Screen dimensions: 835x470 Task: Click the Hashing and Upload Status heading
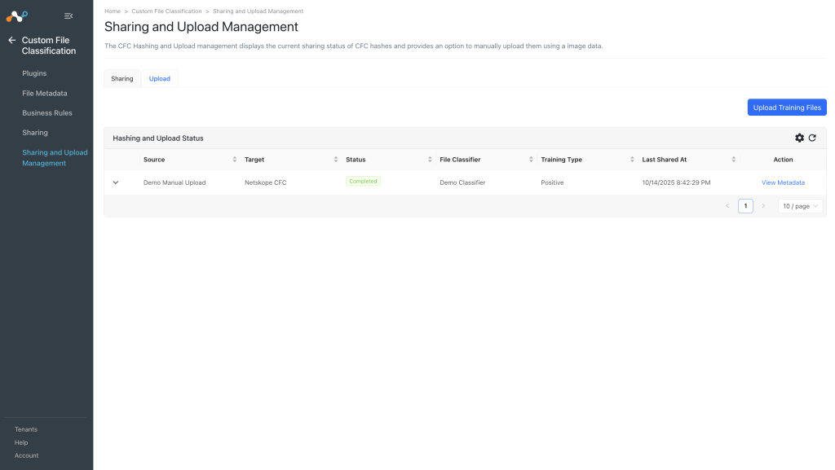coord(158,138)
